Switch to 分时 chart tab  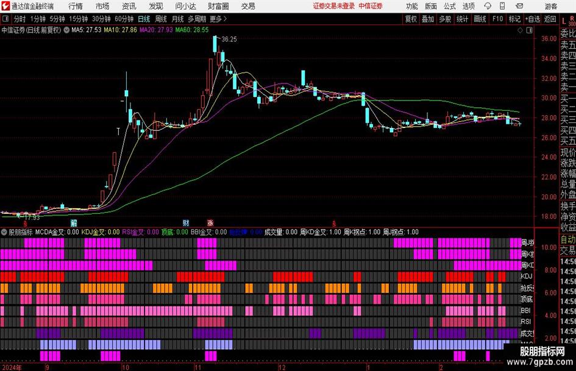pos(20,19)
